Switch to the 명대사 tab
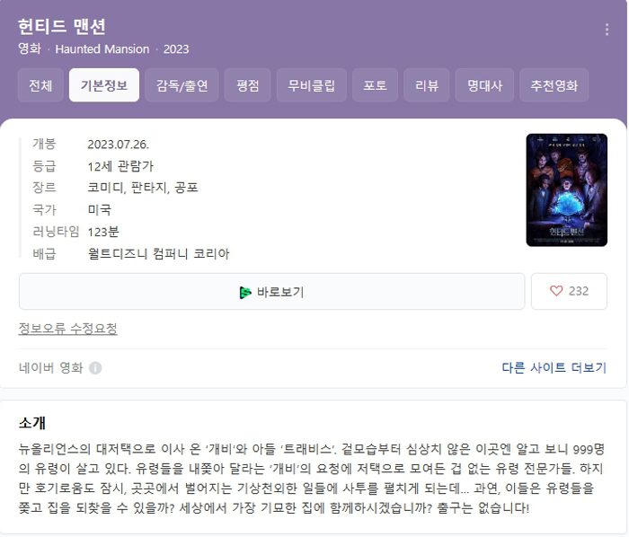The image size is (629, 537). pyautogui.click(x=484, y=85)
